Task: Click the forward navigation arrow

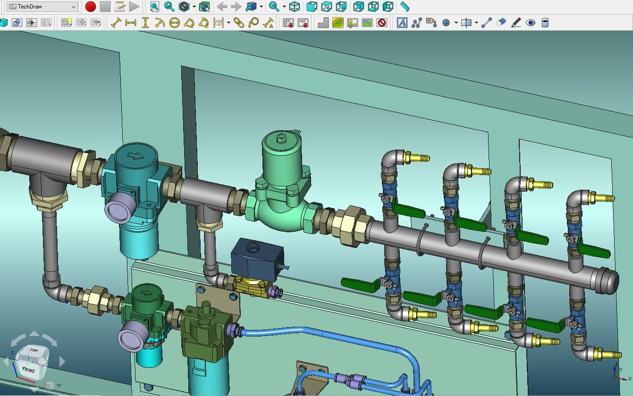Action: pyautogui.click(x=236, y=6)
